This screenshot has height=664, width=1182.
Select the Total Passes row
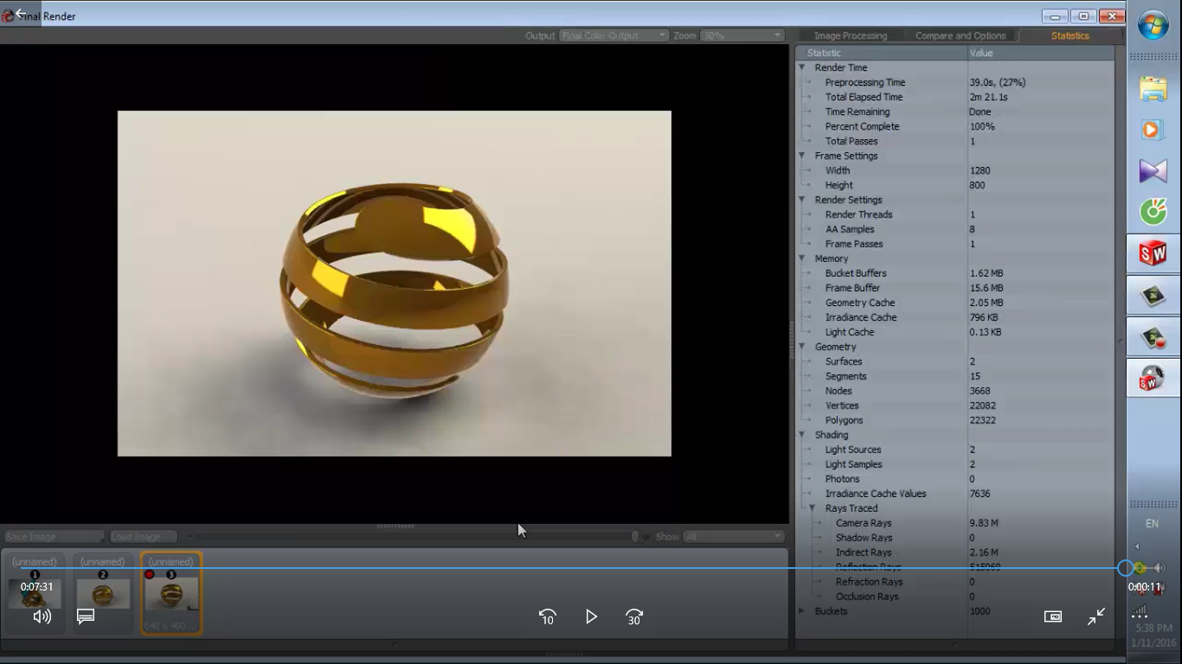[x=954, y=141]
